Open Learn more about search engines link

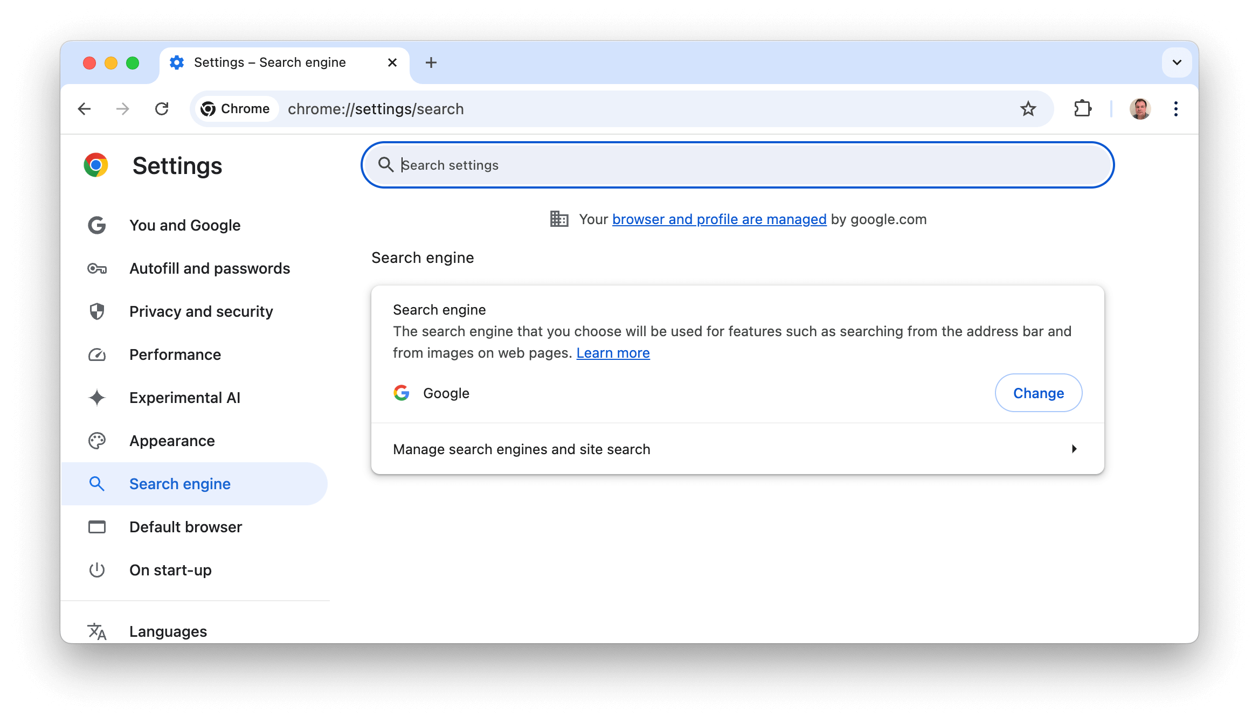coord(613,352)
